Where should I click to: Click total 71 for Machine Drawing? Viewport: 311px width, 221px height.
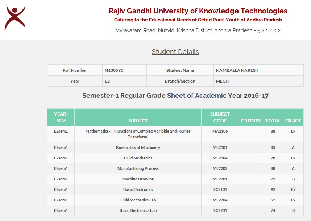click(273, 179)
